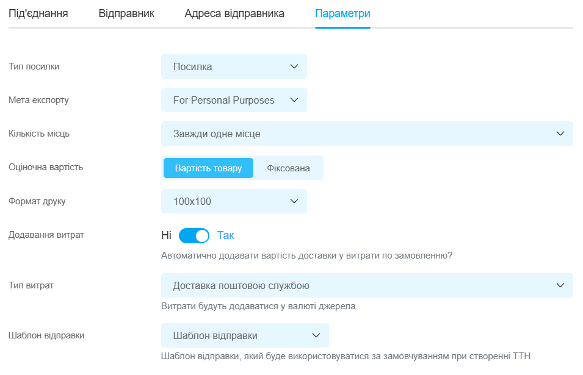Select Фіксована valuation option
The height and width of the screenshot is (375, 583).
click(288, 168)
